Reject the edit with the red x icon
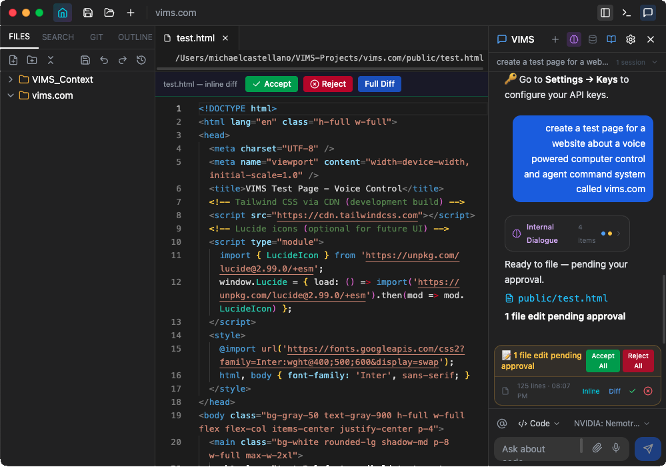This screenshot has height=467, width=666. pyautogui.click(x=648, y=391)
